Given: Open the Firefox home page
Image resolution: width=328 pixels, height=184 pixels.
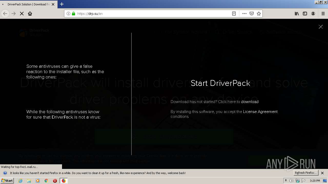Looking at the screenshot, I should click(x=30, y=14).
